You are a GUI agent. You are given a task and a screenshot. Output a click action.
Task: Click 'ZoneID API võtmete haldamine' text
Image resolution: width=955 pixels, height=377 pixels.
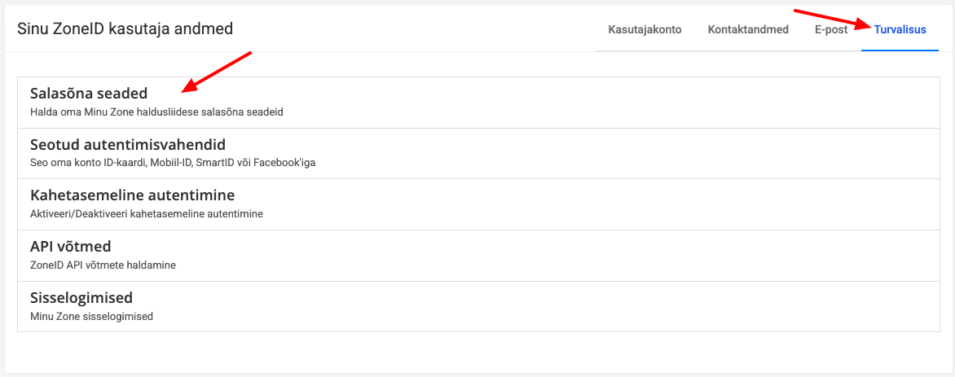pos(103,265)
